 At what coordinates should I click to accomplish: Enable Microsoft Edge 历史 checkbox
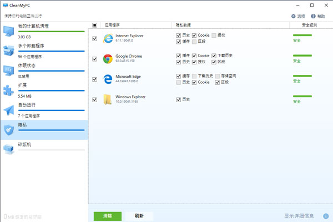click(x=179, y=83)
